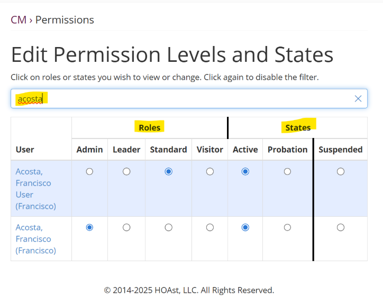Clear the acosta search field with X
The width and height of the screenshot is (383, 305).
pyautogui.click(x=358, y=99)
